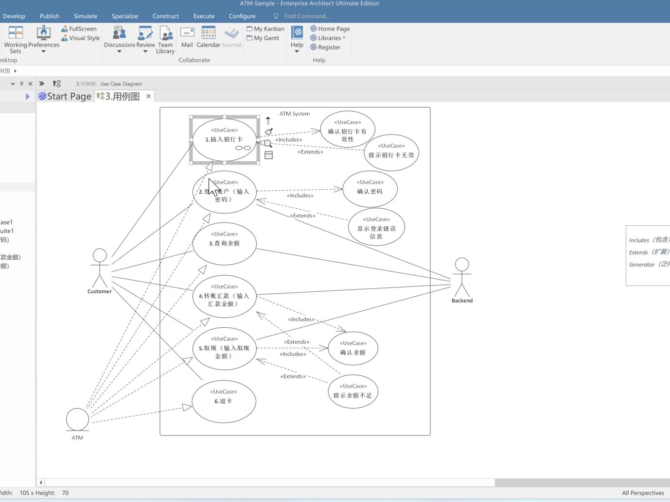Pin the left side panel
Screen dimensions: 670x502
click(x=21, y=84)
